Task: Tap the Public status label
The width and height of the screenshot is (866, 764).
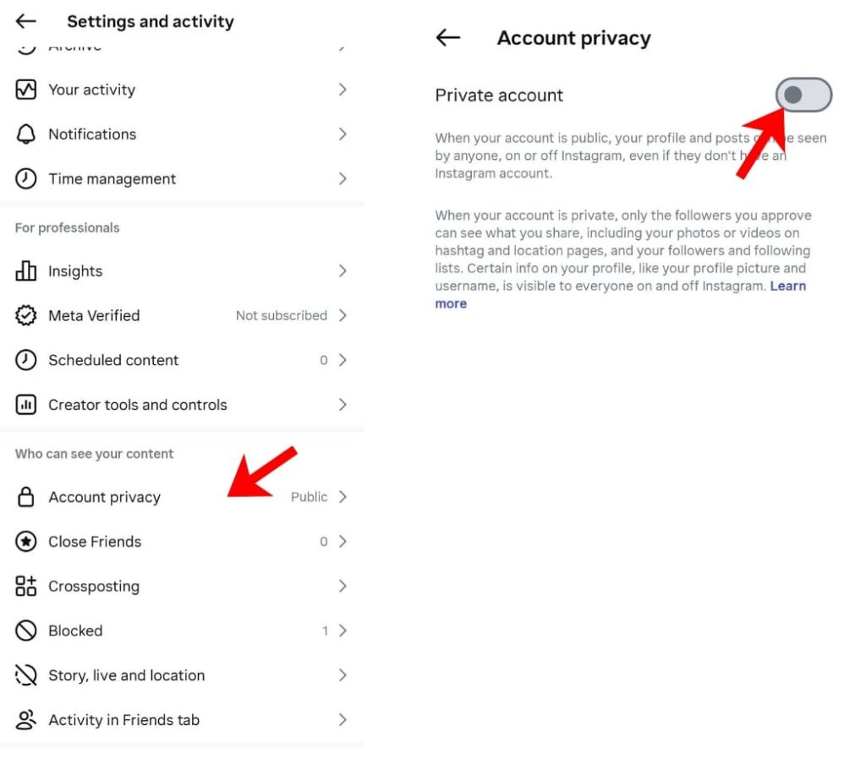Action: [x=309, y=497]
